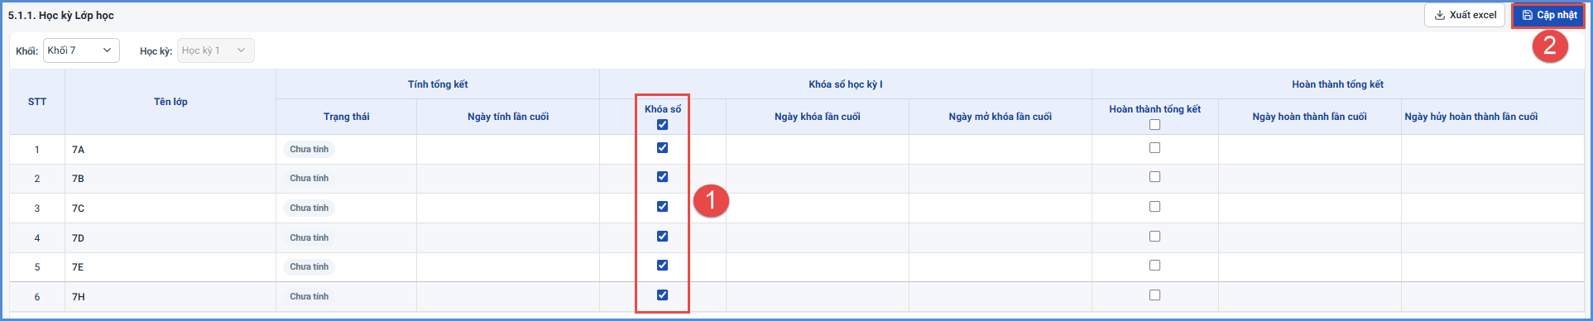Viewport: 1593px width, 321px height.
Task: Click Chưa tính status badge for 7H
Action: click(309, 297)
